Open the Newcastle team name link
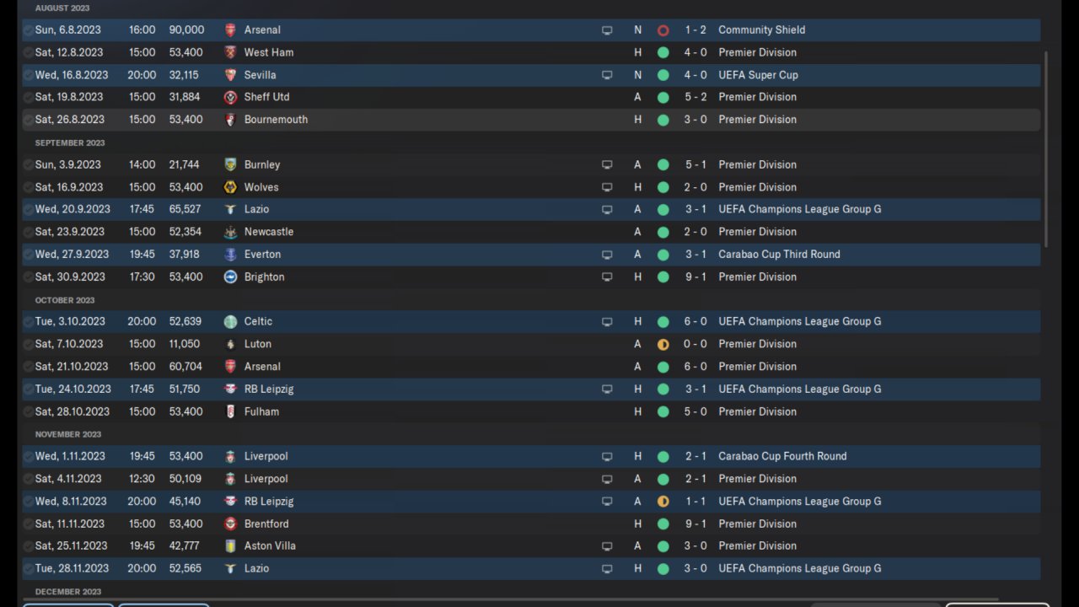Image resolution: width=1079 pixels, height=607 pixels. pos(269,232)
